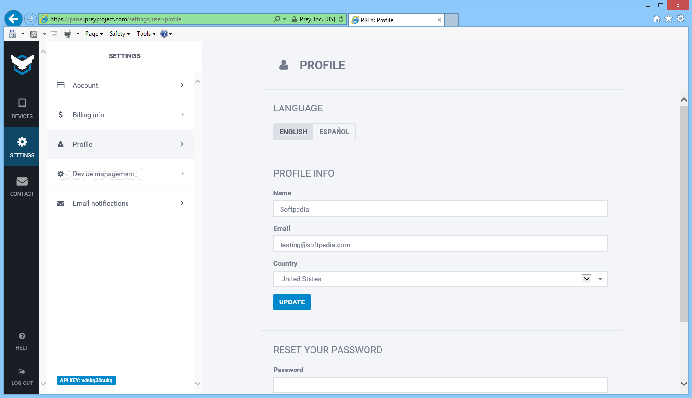Click the command bar Help icon
Viewport: 692px width, 398px height.
[164, 34]
